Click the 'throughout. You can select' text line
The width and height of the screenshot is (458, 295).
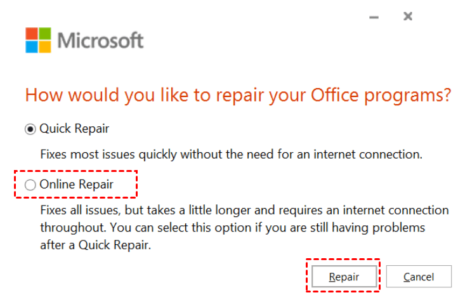(232, 227)
